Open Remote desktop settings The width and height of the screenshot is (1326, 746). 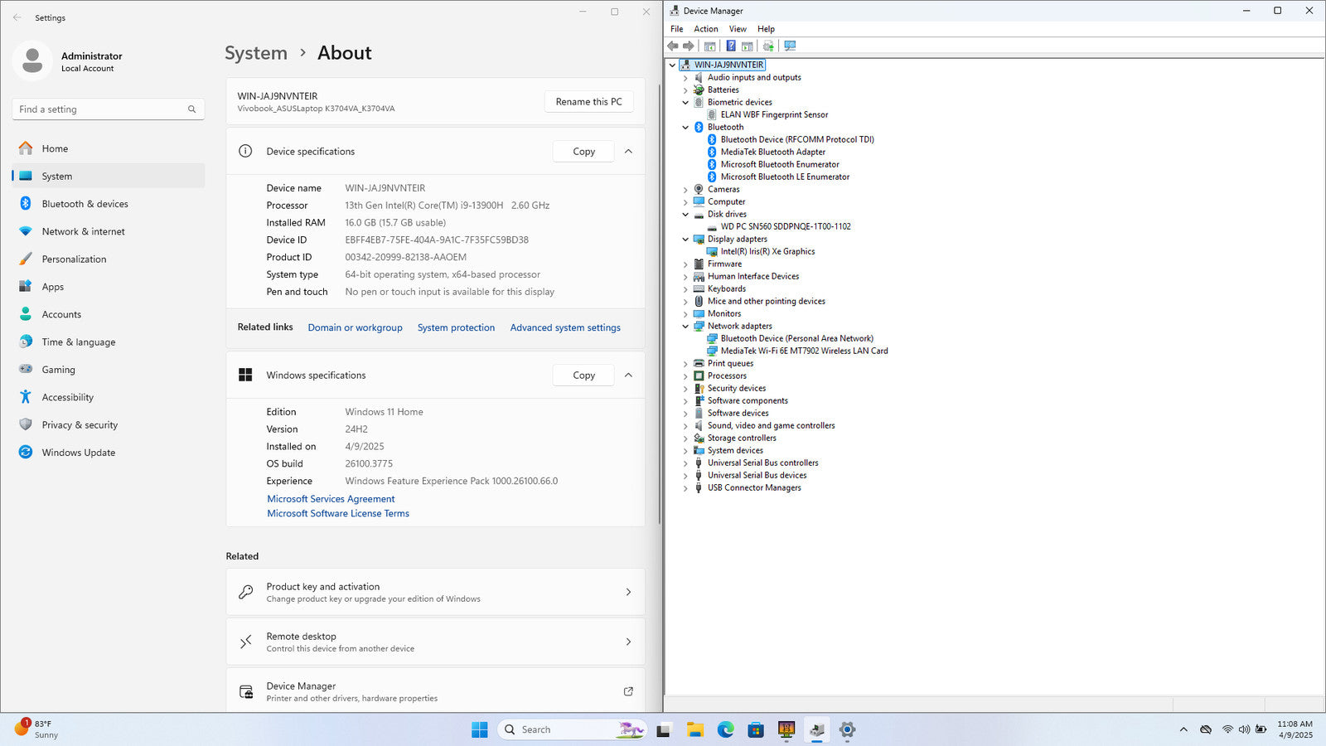click(x=435, y=642)
